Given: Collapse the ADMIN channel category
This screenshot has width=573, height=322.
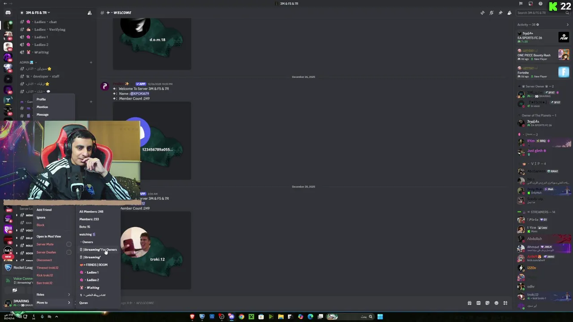Looking at the screenshot, I should [28, 62].
